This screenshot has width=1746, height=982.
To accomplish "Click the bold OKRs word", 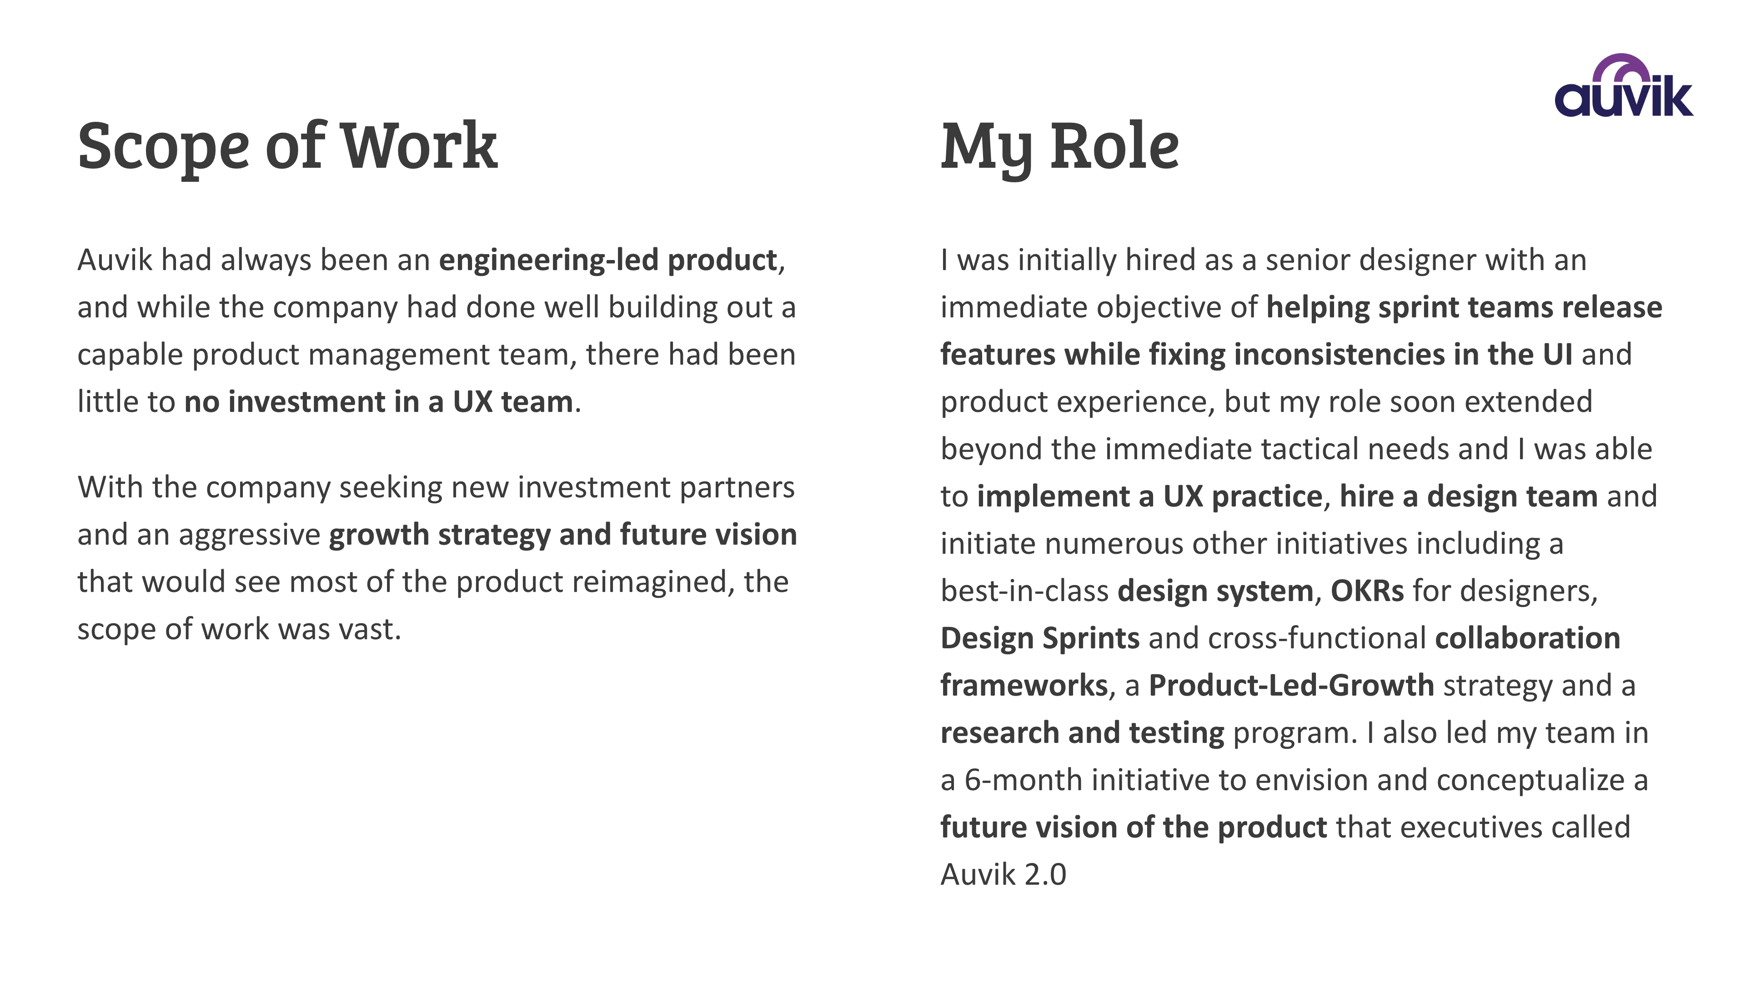I will 1367,591.
